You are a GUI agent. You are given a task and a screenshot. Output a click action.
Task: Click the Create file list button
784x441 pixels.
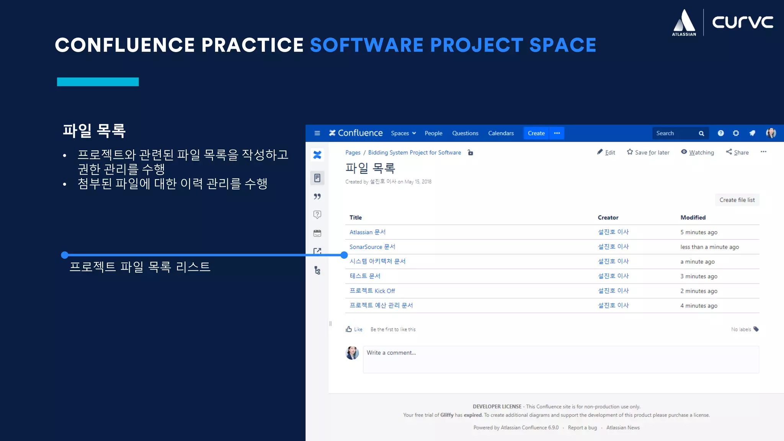click(737, 200)
